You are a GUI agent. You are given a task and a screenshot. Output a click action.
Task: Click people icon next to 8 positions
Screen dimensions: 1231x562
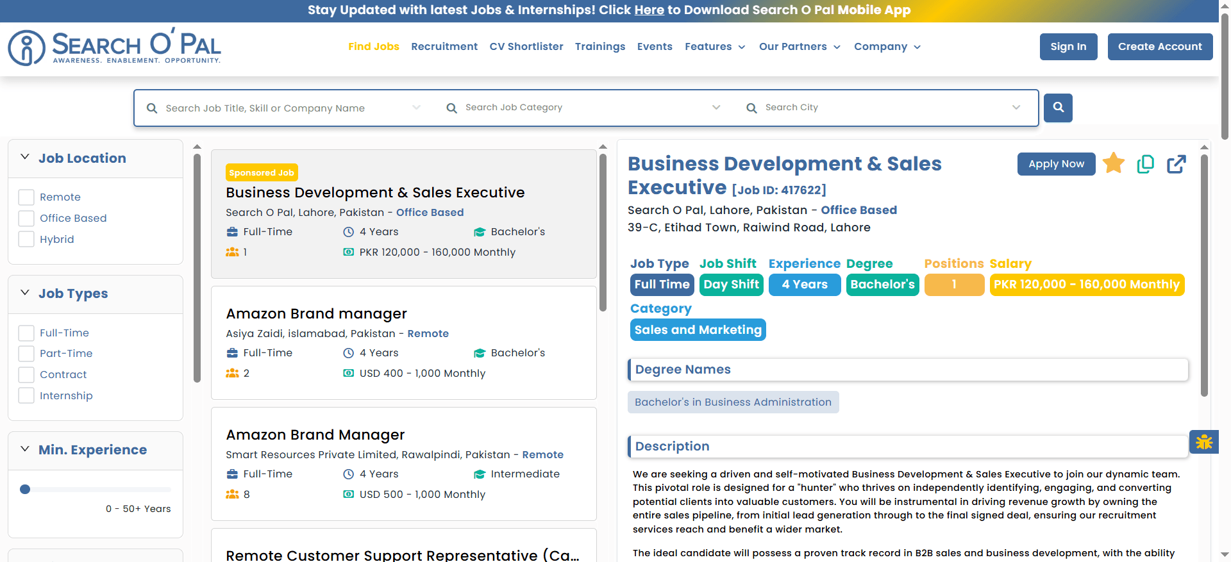tap(232, 495)
